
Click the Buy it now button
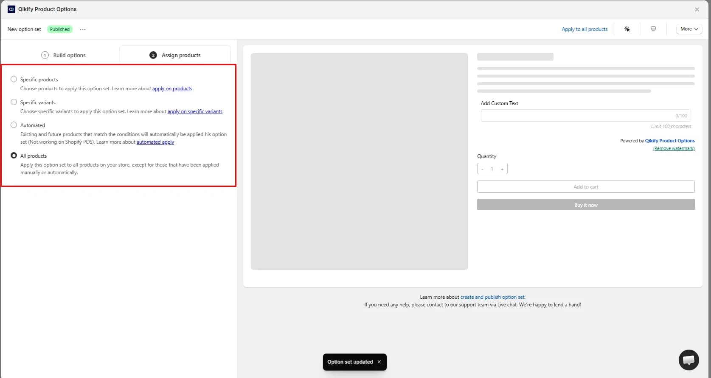tap(586, 205)
